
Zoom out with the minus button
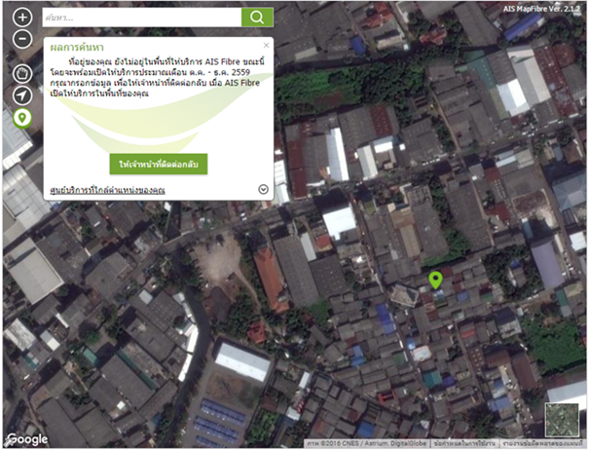pos(22,39)
